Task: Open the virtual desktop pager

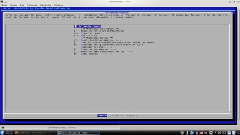Action: (x=9, y=133)
